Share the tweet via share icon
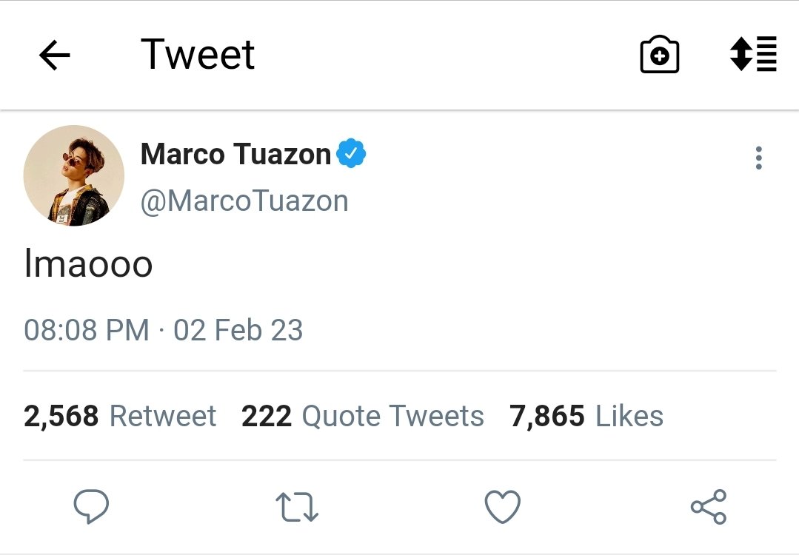This screenshot has width=799, height=555. [709, 507]
